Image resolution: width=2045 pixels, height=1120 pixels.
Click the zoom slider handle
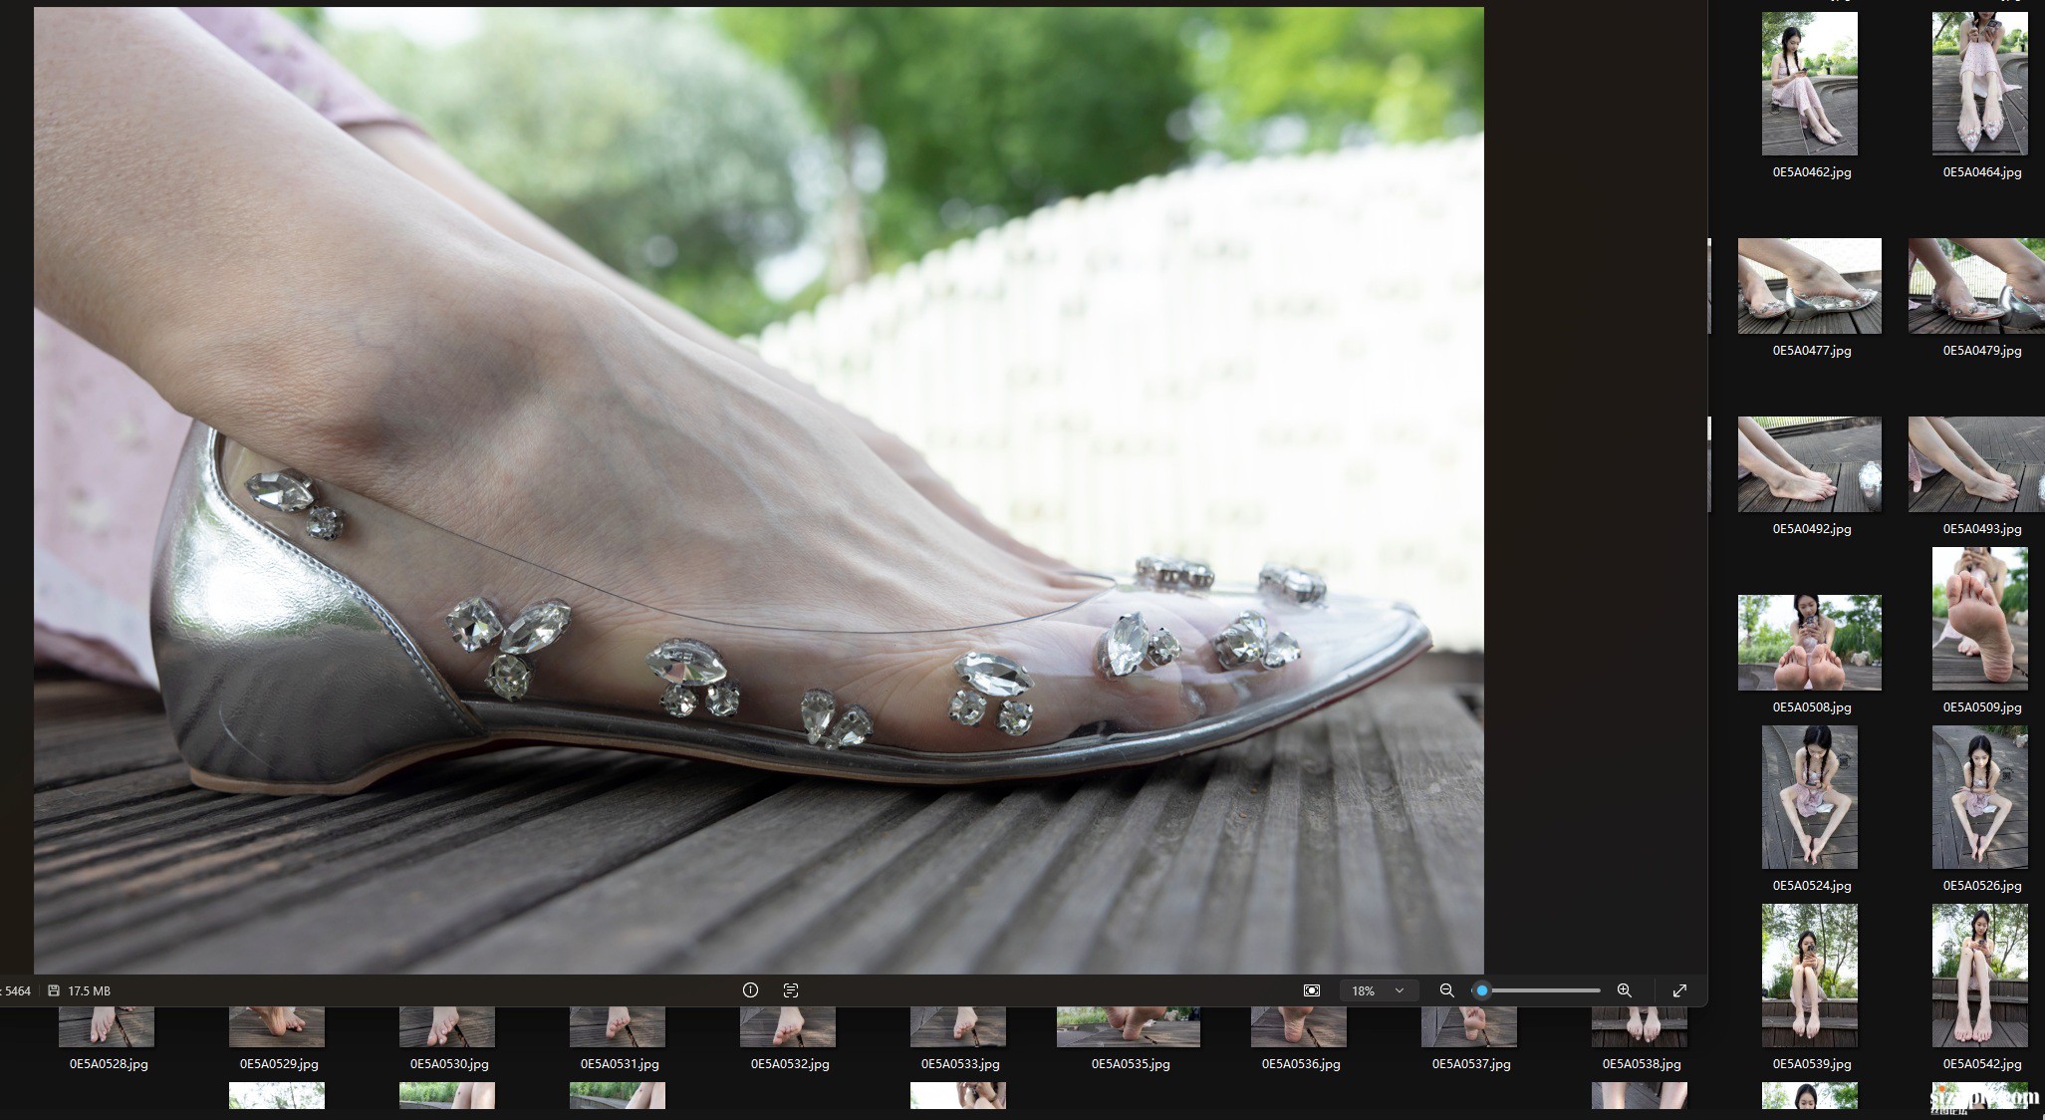point(1482,990)
